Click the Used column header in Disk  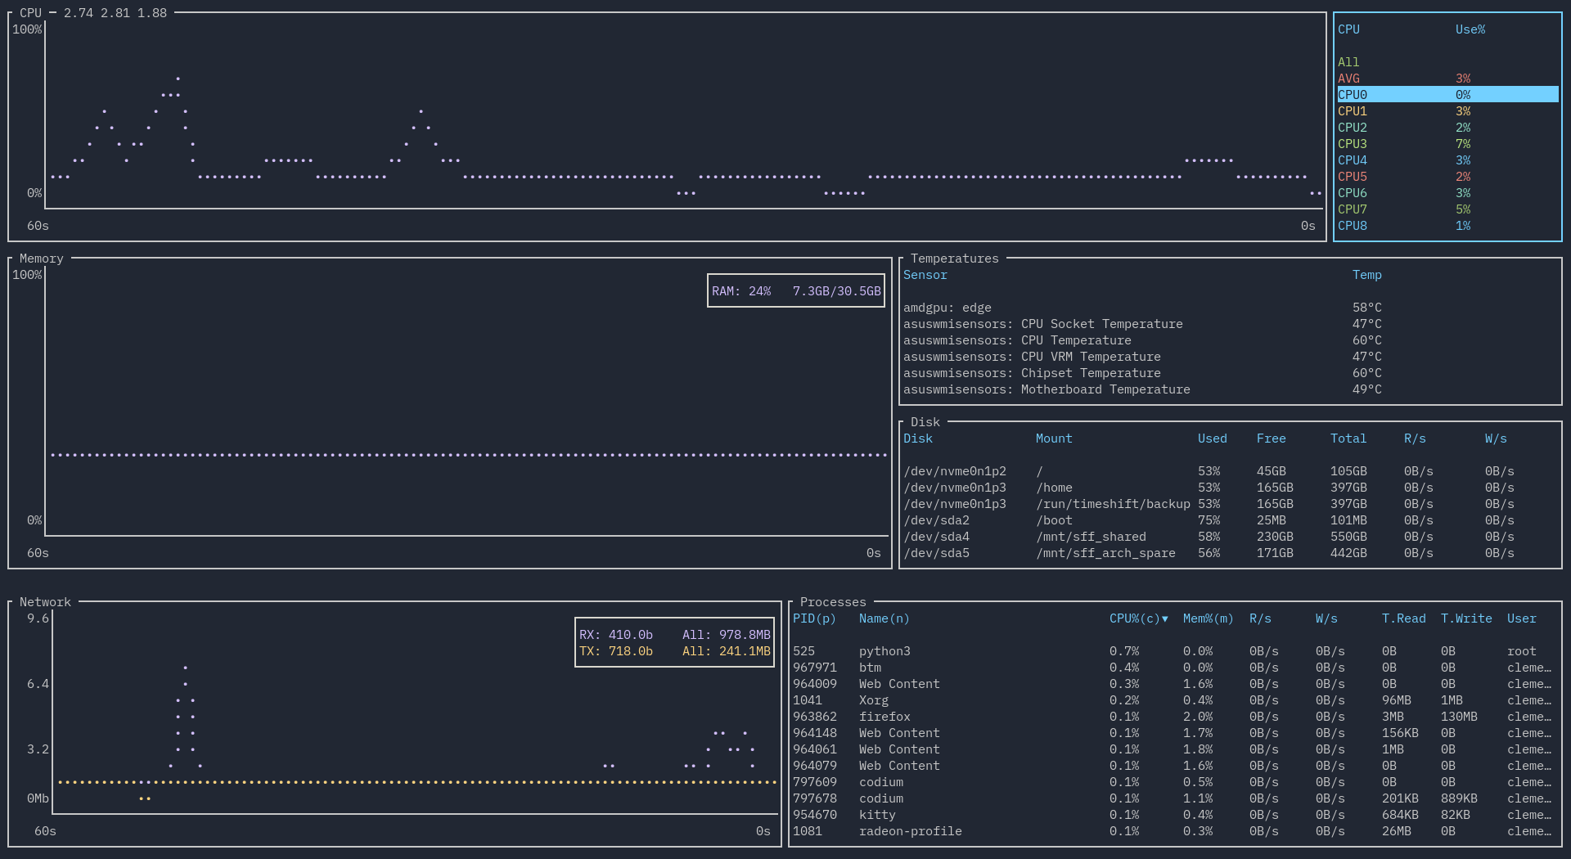pyautogui.click(x=1212, y=438)
